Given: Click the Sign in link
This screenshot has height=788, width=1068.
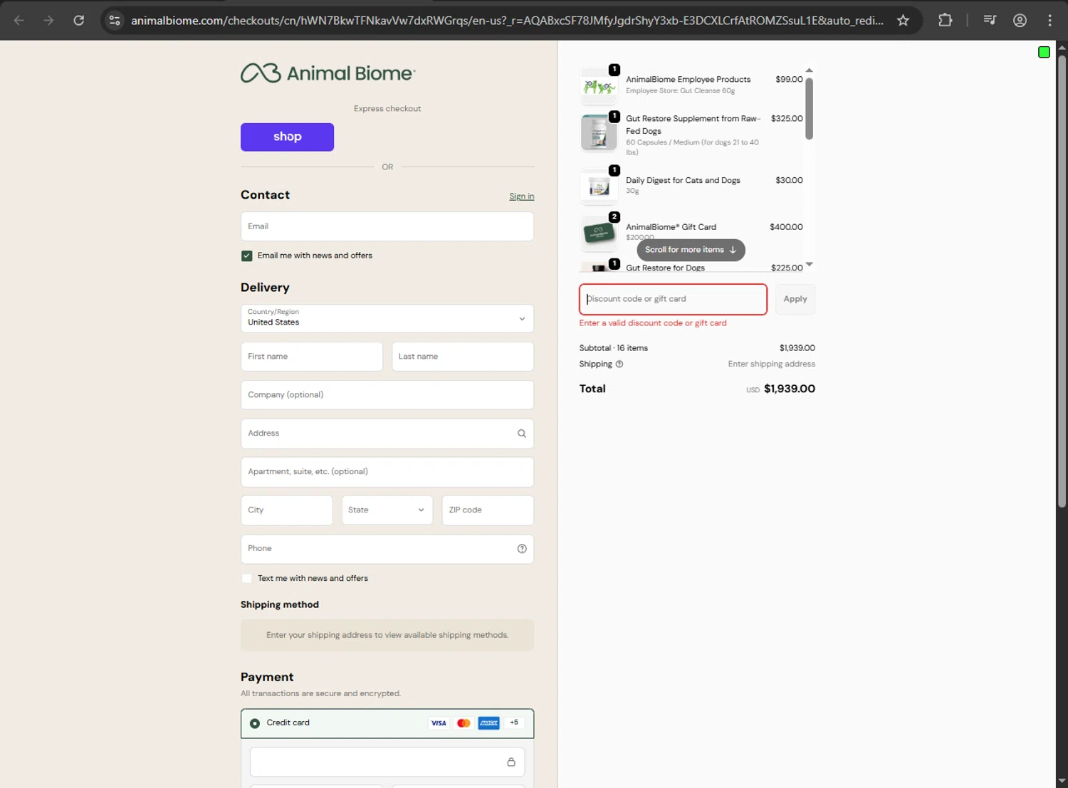Looking at the screenshot, I should (522, 196).
